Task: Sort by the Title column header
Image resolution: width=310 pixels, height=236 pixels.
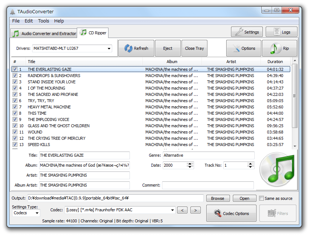Action: click(x=84, y=62)
